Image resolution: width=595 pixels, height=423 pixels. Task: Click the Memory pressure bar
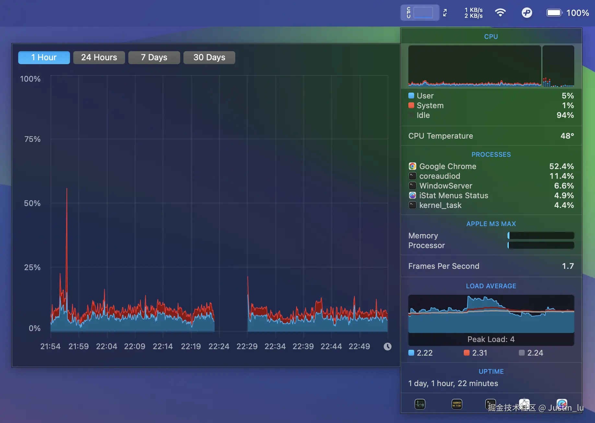click(x=541, y=235)
